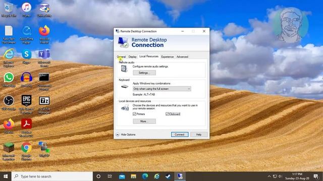
Task: Click the Task View taskbar button
Action: (x=110, y=176)
